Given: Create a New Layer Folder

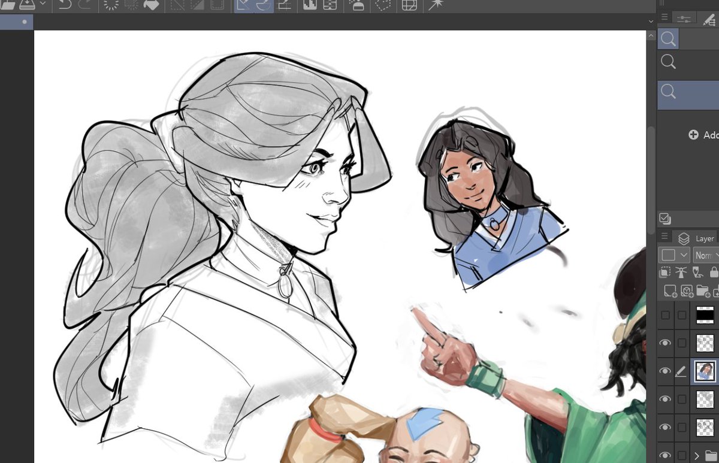Looking at the screenshot, I should coord(703,292).
